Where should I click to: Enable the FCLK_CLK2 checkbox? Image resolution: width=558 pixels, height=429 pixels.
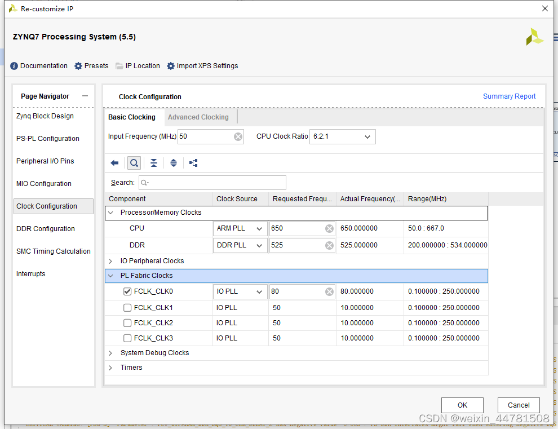point(127,323)
